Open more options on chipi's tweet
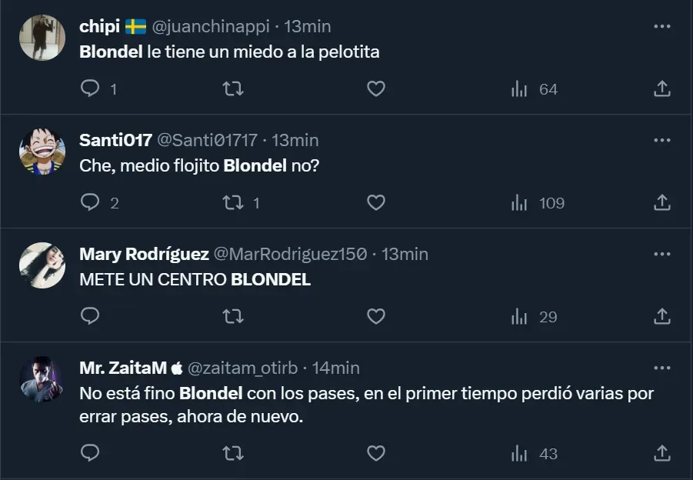 (661, 26)
